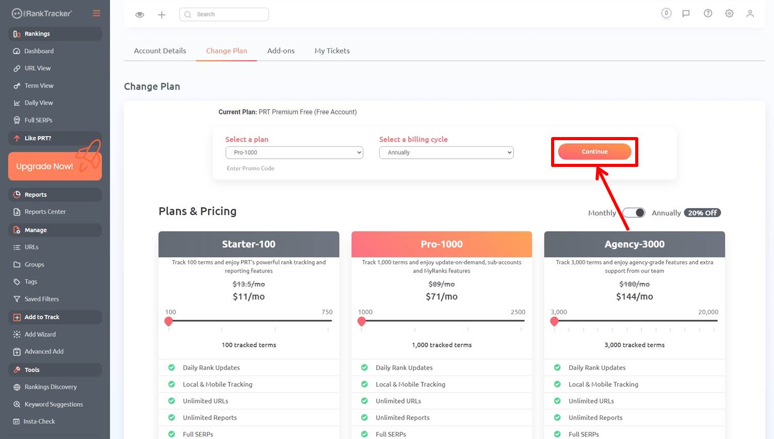
Task: Click the Term View key icon
Action: click(x=17, y=86)
